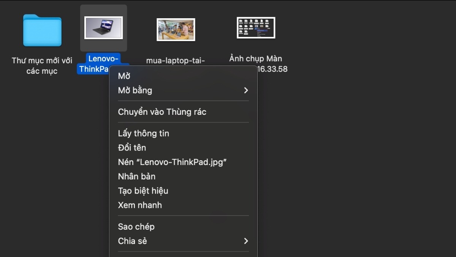Select Sao chép menu item
The height and width of the screenshot is (257, 456).
(x=183, y=227)
